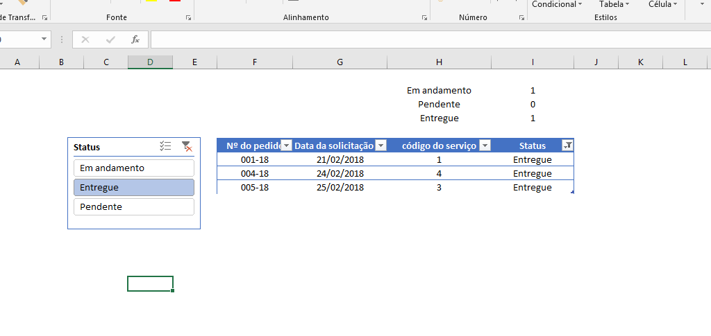Image resolution: width=711 pixels, height=336 pixels.
Task: Select Entregue in the Status slicer
Action: (x=134, y=187)
